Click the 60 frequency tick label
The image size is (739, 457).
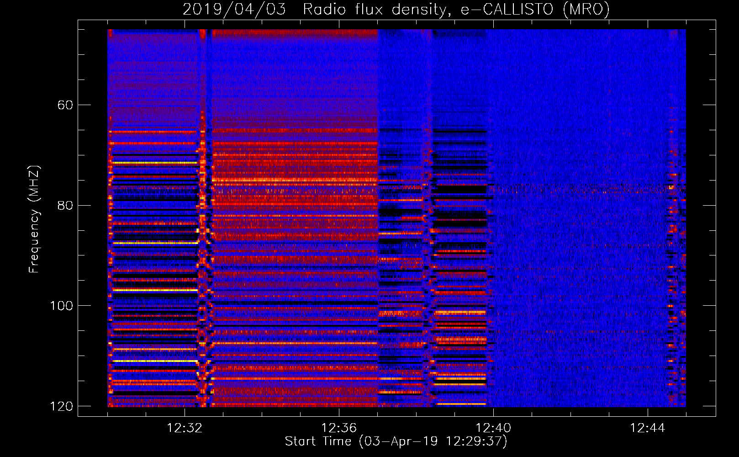(65, 105)
